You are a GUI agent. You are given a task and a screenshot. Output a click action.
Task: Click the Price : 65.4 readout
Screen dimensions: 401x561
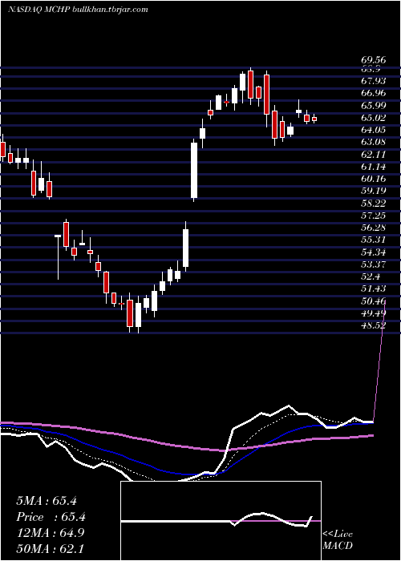click(51, 517)
